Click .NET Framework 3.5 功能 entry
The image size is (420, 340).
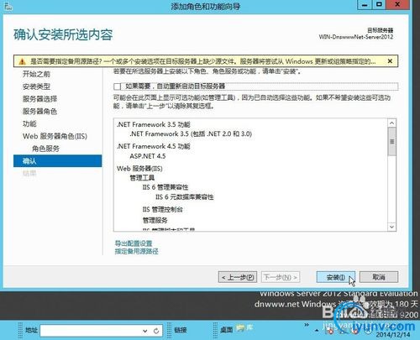coord(154,124)
